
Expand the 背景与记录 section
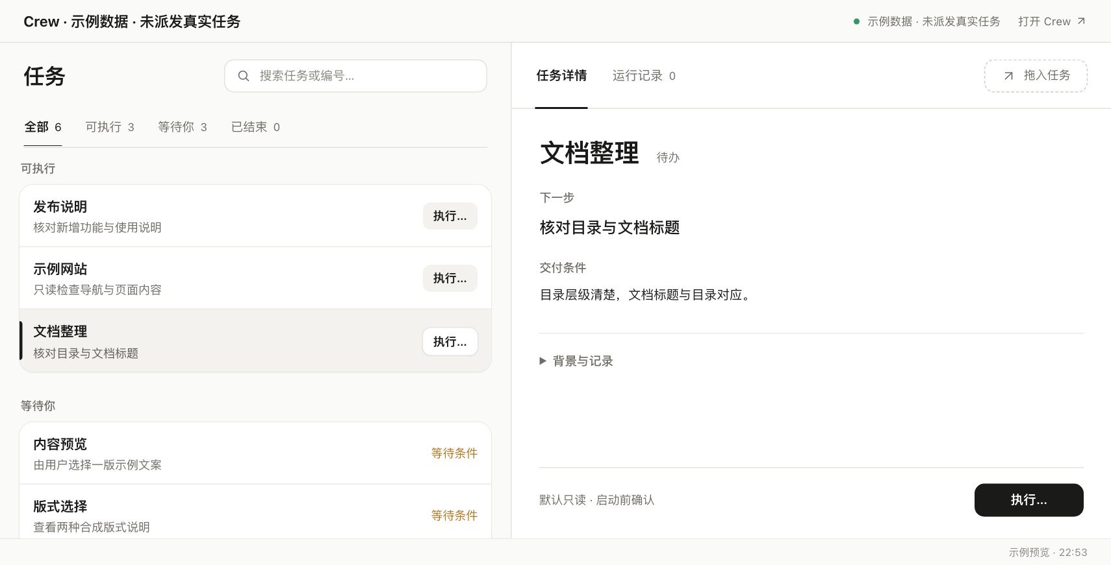point(576,361)
